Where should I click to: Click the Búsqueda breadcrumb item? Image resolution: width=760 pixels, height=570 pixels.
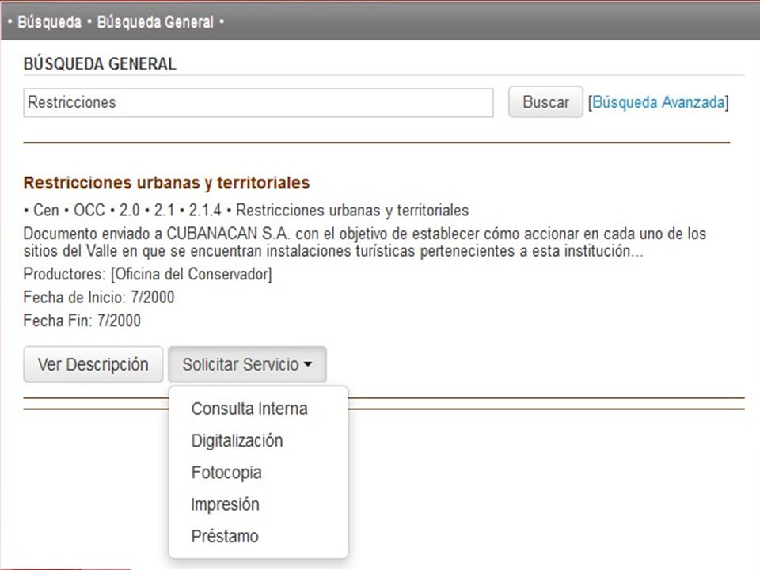pos(49,22)
